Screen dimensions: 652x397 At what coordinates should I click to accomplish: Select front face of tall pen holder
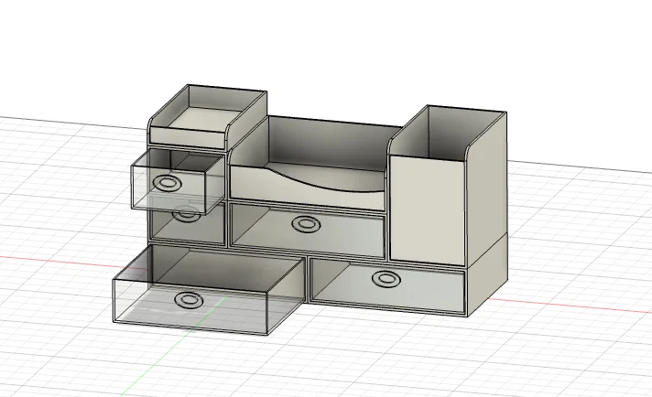coord(428,209)
